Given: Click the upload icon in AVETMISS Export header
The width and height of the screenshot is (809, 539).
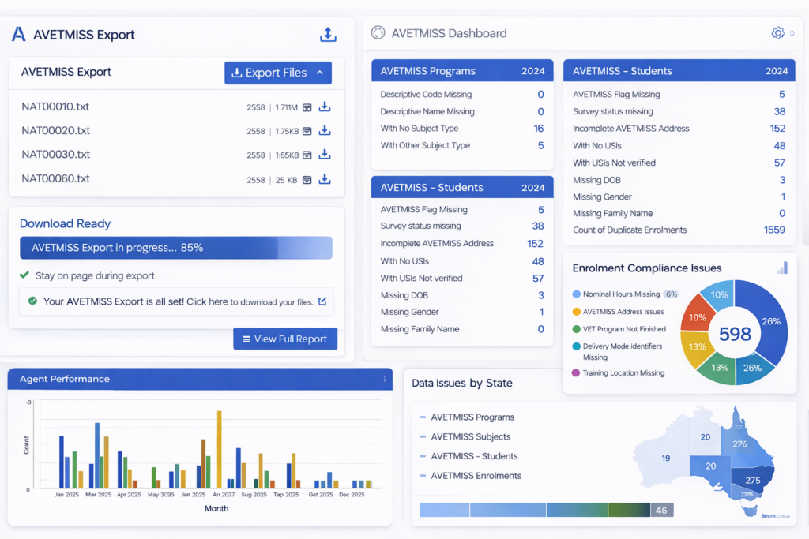Looking at the screenshot, I should coord(328,35).
